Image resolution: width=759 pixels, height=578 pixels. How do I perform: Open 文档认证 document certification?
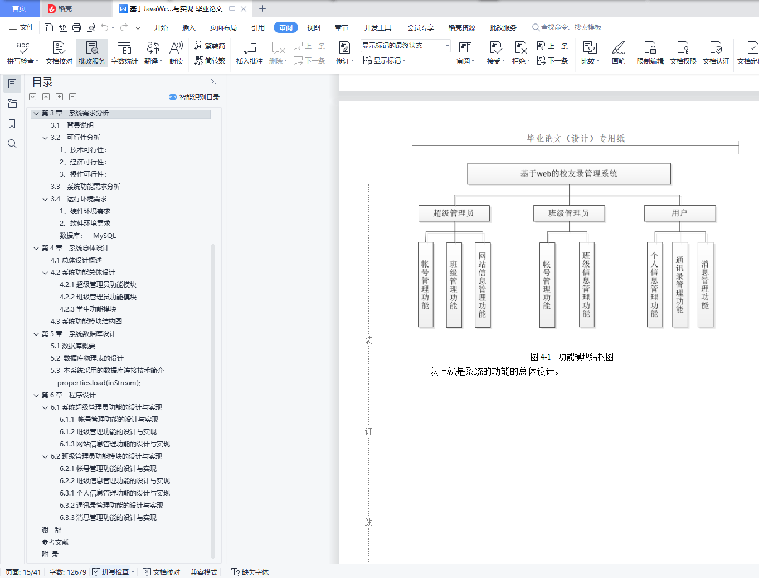[x=716, y=53]
